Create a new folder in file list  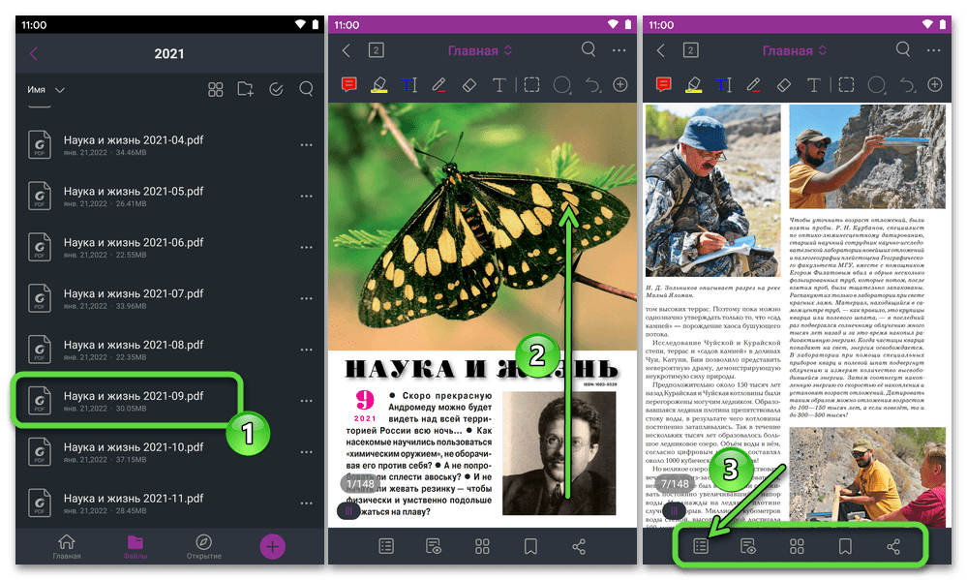tap(246, 89)
